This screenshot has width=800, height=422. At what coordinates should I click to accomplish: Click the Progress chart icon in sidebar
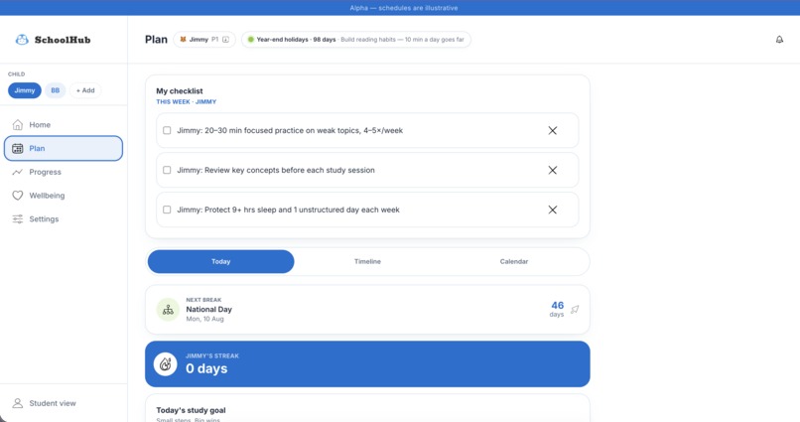coord(18,172)
